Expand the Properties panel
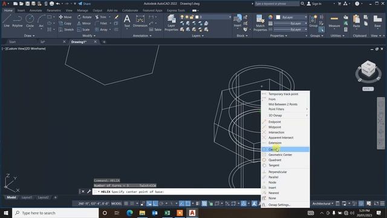The image size is (387, 218). click(x=278, y=36)
